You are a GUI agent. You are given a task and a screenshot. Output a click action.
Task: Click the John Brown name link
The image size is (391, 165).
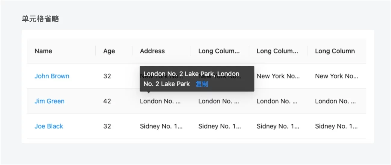(x=52, y=76)
